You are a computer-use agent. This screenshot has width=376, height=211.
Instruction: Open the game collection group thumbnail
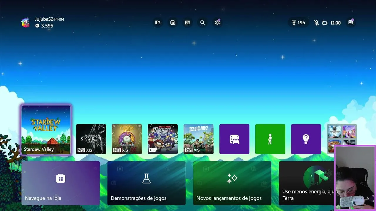pyautogui.click(x=342, y=135)
